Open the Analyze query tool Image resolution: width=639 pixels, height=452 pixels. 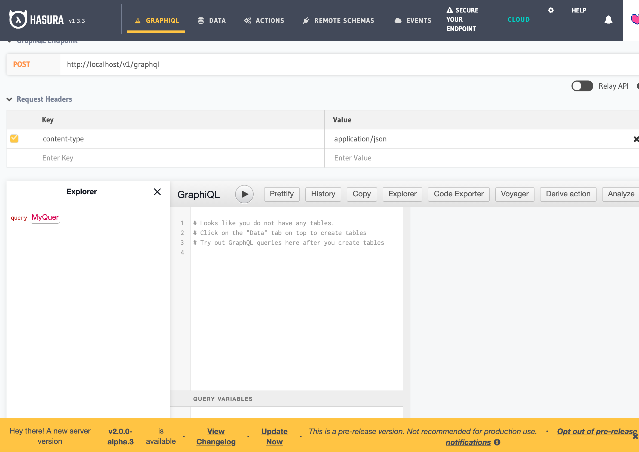pos(621,194)
